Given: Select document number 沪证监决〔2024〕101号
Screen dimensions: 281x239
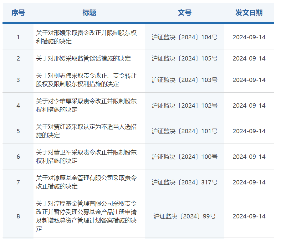Looking at the screenshot, I should point(185,131).
